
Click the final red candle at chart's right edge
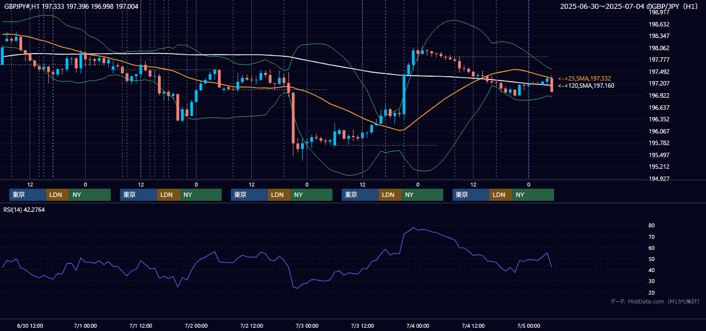click(x=551, y=84)
